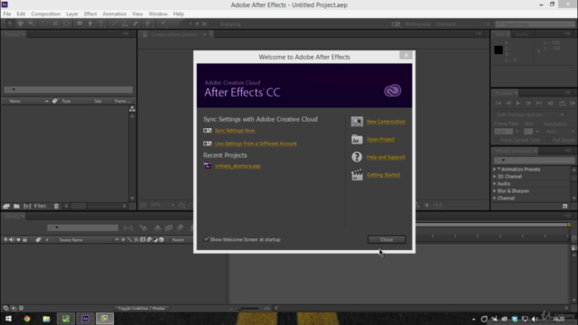
Task: Expand the Channel effects category
Action: coord(495,198)
